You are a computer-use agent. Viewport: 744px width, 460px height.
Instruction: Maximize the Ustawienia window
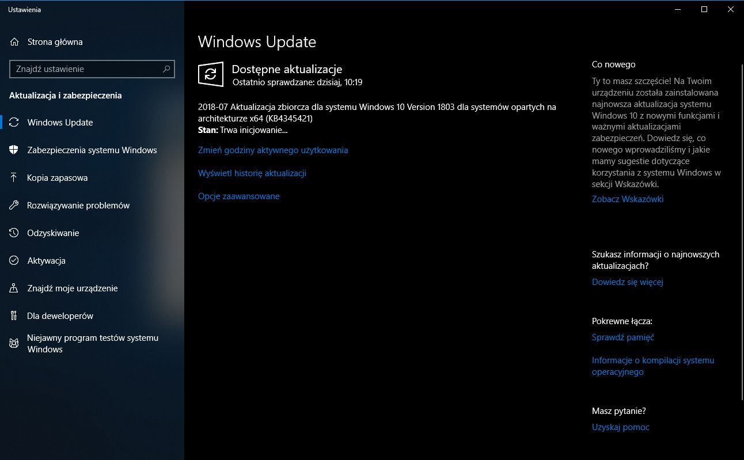point(704,9)
